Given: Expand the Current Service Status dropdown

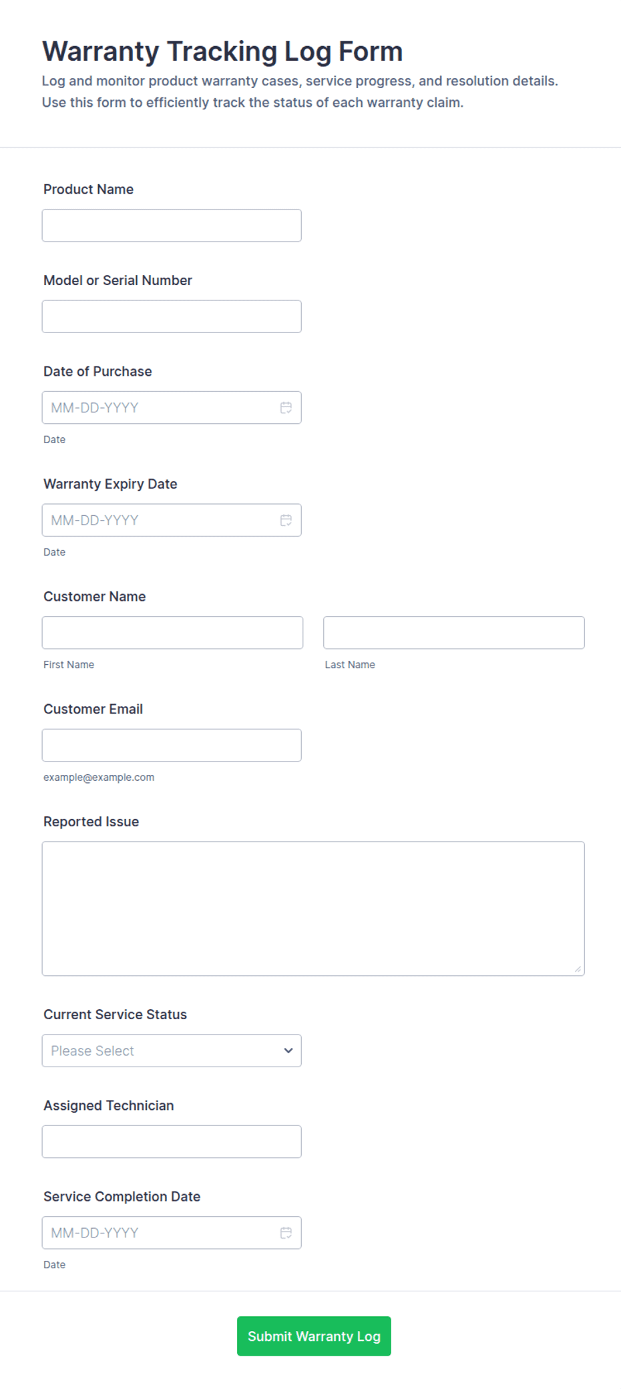Looking at the screenshot, I should (172, 1051).
